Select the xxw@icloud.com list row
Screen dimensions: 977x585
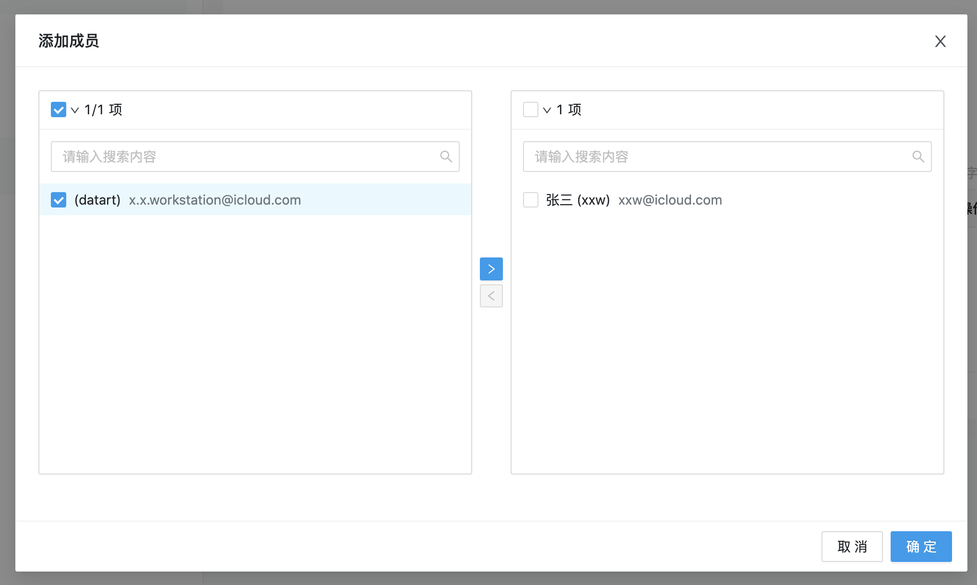727,199
